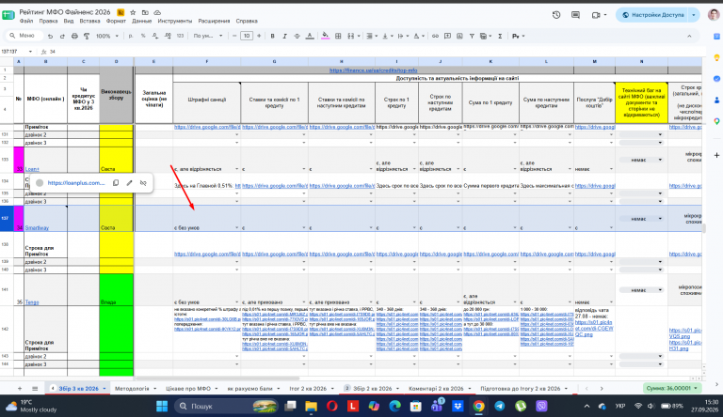Open the Файл menu

[x=26, y=22]
